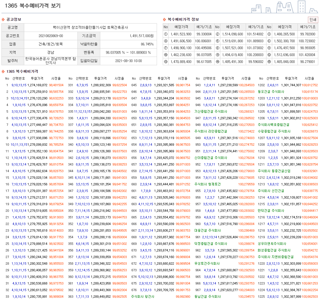The image size is (320, 300).
Task: Click company name 신아종합건설 주식회사
Action: tap(211, 158)
